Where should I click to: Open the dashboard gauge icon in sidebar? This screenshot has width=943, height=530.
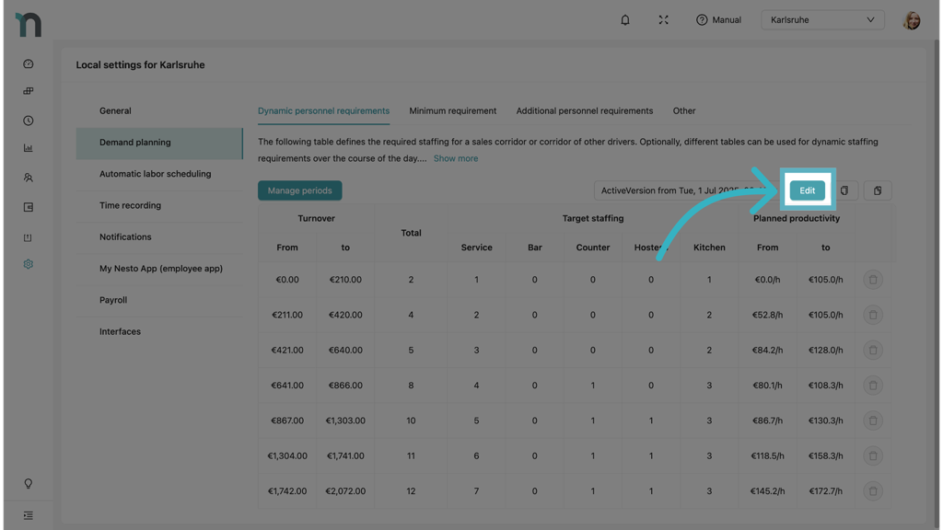pos(29,64)
